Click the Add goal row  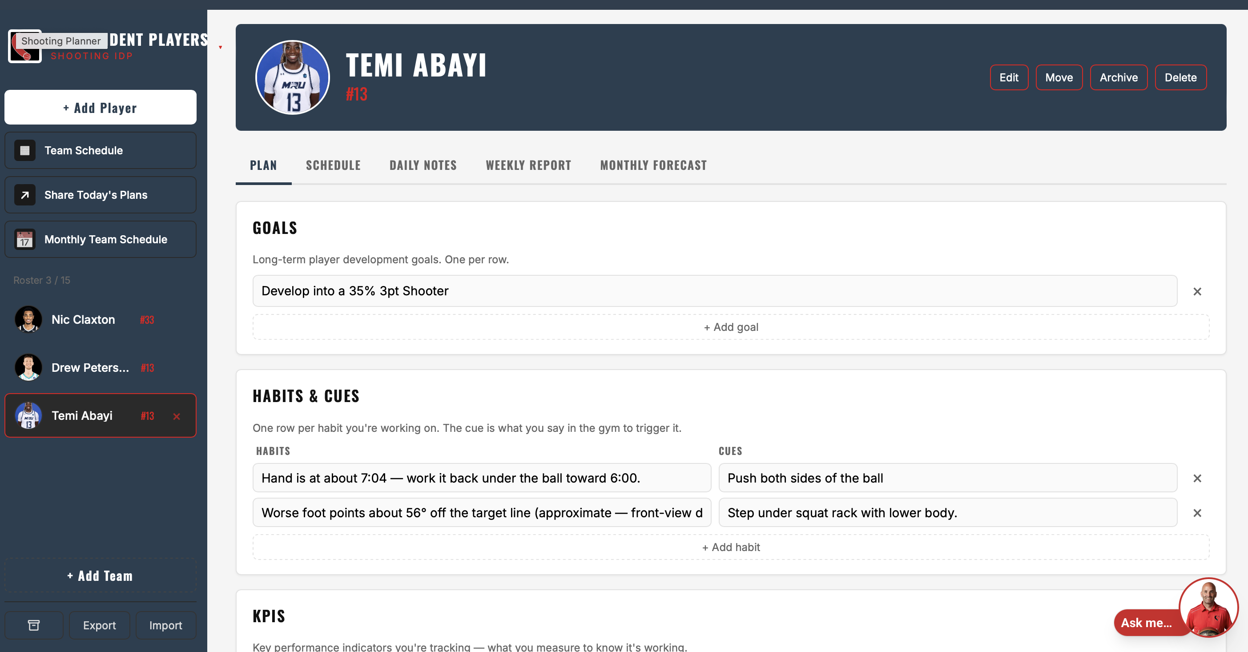tap(731, 327)
